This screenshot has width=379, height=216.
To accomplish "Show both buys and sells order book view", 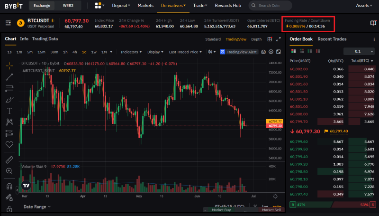I will 293,51.
